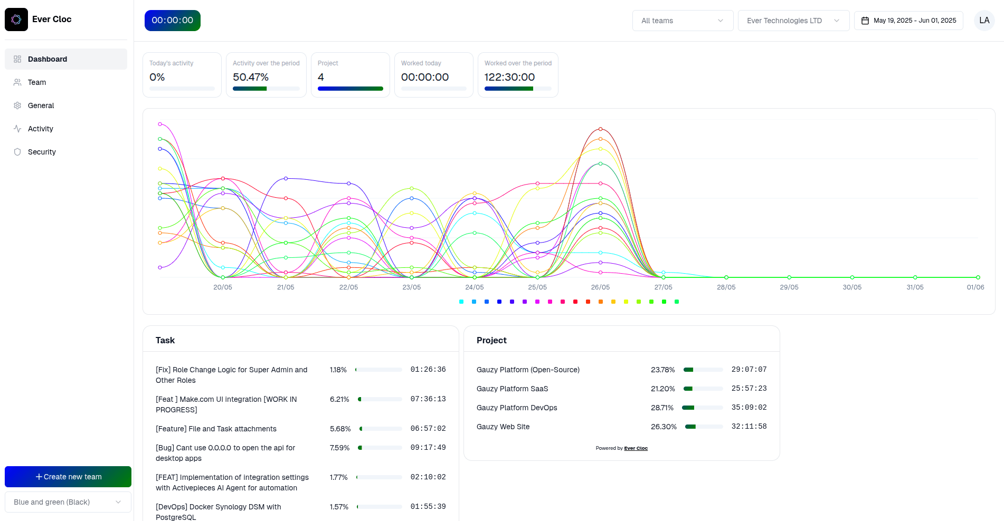Click the Ever Cloc link under the Project panel
Screen dimensions: 1004x521
point(635,448)
